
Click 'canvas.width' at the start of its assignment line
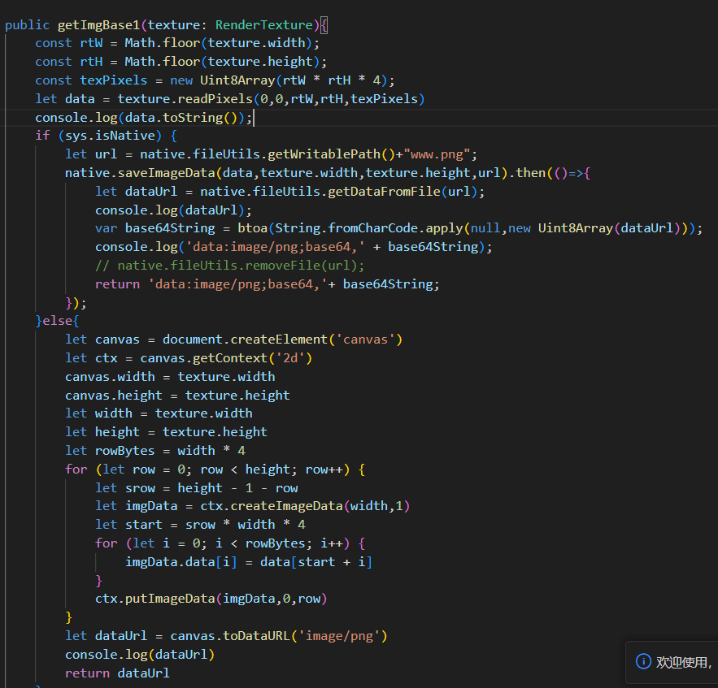tap(110, 377)
